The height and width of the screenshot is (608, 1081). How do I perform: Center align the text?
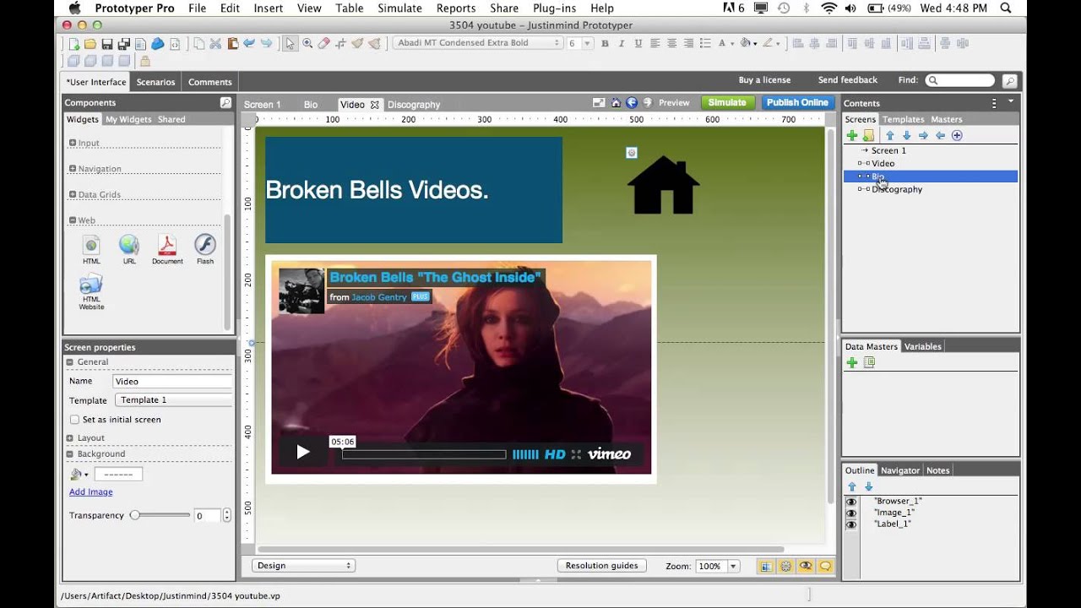pyautogui.click(x=672, y=43)
